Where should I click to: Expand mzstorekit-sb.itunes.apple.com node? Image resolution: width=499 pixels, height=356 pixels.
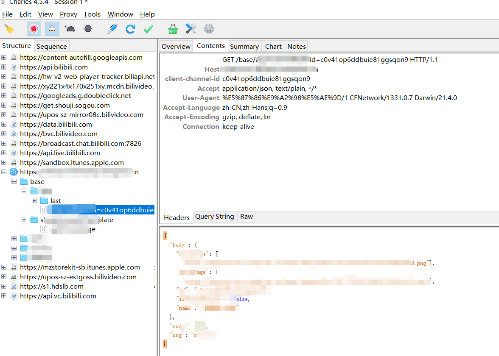coord(4,267)
